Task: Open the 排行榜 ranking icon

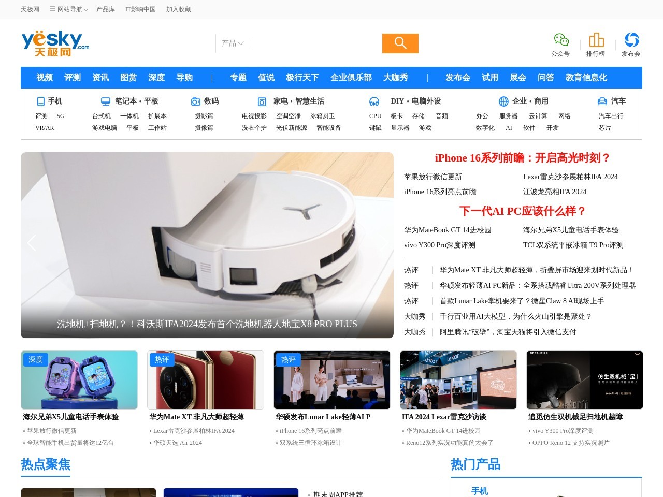Action: click(596, 39)
